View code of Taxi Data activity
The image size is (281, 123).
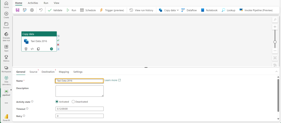[32, 49]
